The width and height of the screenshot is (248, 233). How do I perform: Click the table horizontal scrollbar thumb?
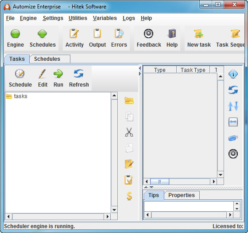tap(159, 182)
